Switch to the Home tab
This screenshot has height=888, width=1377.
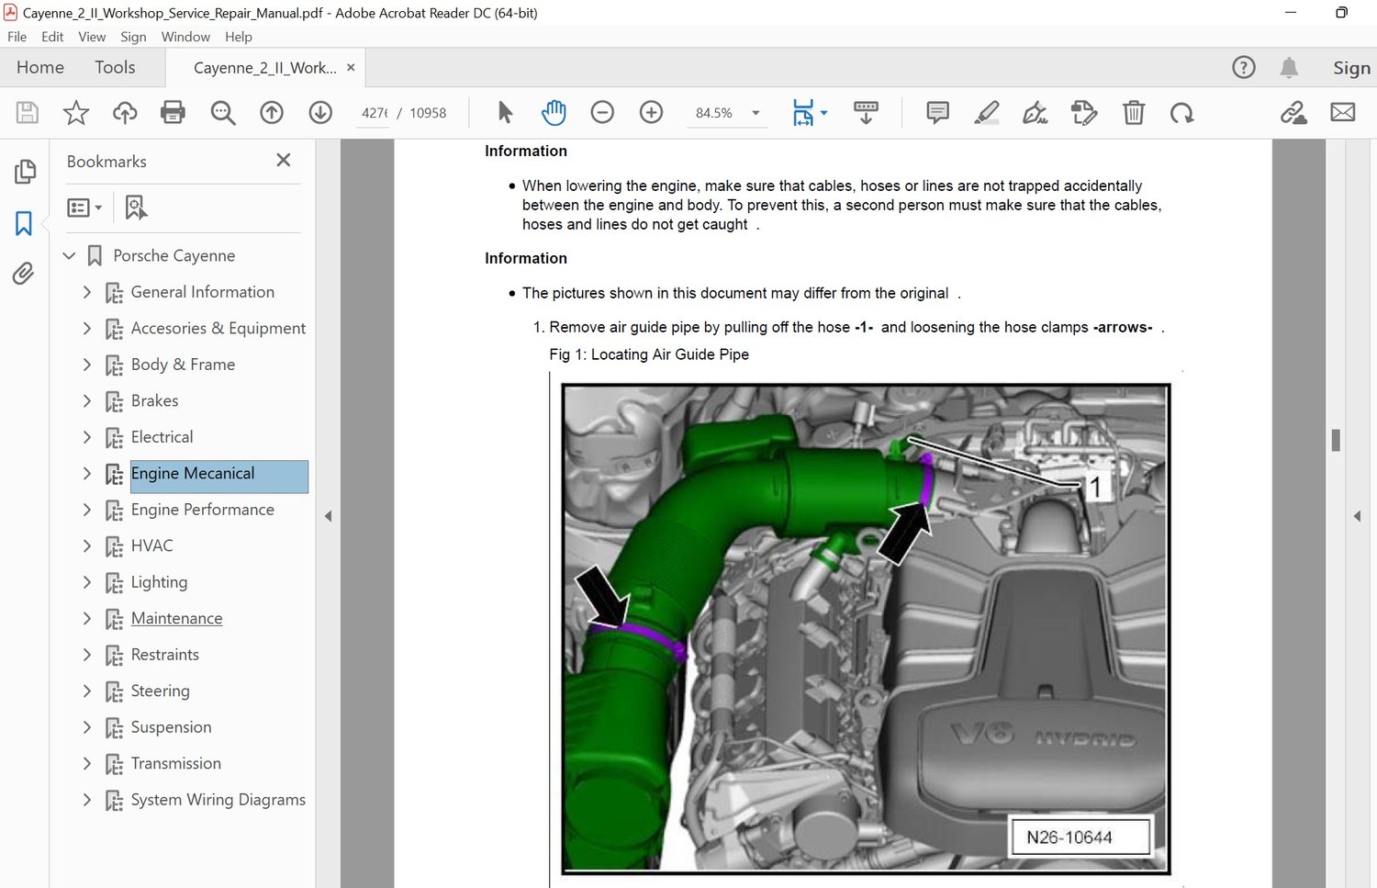[40, 67]
